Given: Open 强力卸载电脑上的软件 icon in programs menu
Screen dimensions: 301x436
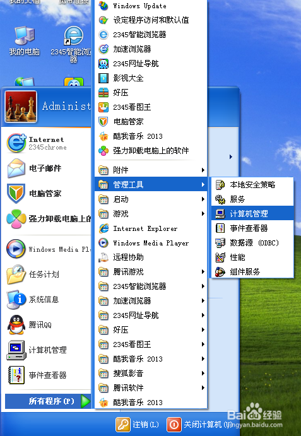Looking at the screenshot, I should (x=103, y=151).
